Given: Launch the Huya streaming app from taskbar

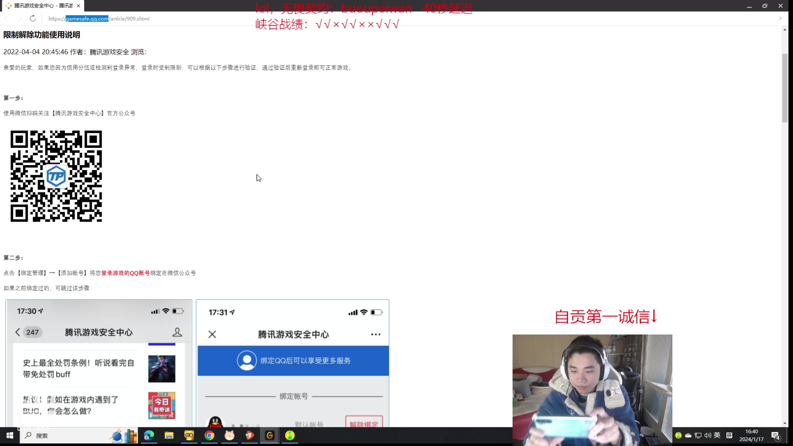Looking at the screenshot, I should tap(249, 436).
